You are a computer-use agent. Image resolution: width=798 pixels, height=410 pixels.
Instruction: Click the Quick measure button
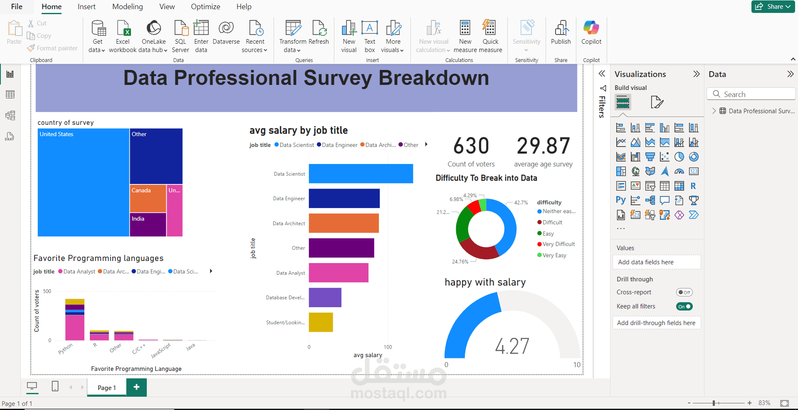490,37
